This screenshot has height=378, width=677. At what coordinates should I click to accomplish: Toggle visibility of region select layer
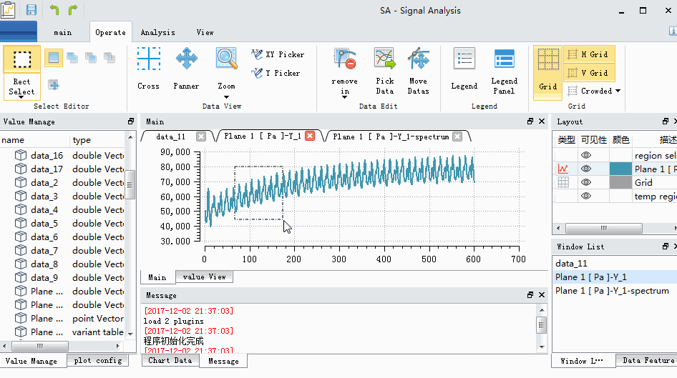586,155
